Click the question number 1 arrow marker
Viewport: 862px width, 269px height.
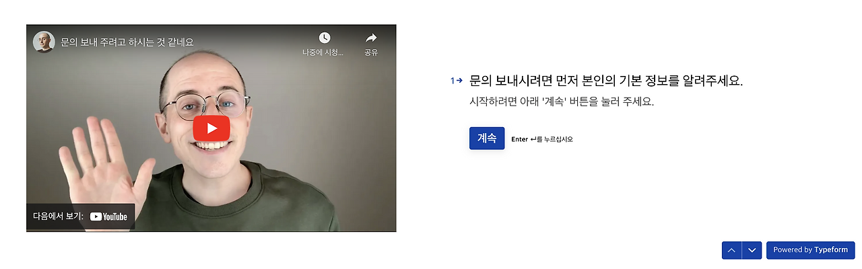[x=457, y=81]
